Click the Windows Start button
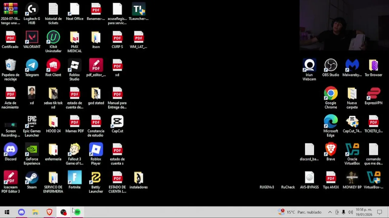Screen dimensions: 389x218 point(7,212)
